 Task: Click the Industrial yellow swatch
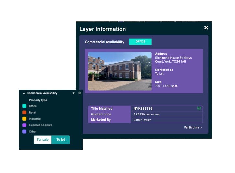(x=24, y=119)
